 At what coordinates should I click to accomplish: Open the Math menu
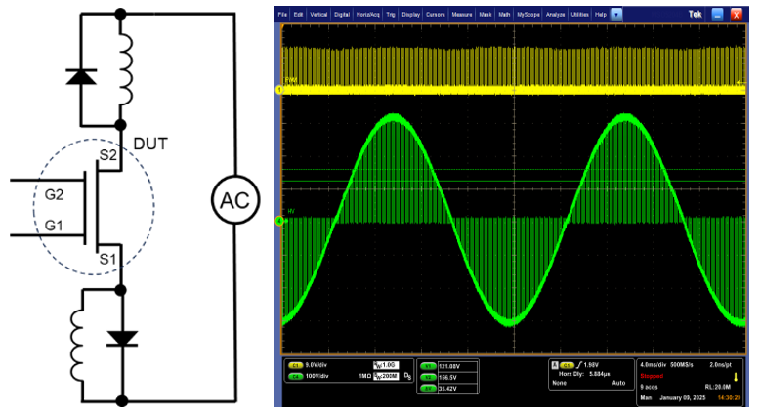click(504, 15)
